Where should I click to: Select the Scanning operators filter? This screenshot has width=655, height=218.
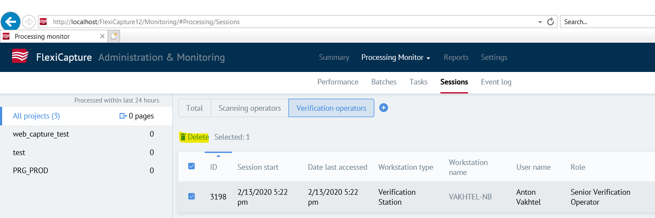pos(250,108)
